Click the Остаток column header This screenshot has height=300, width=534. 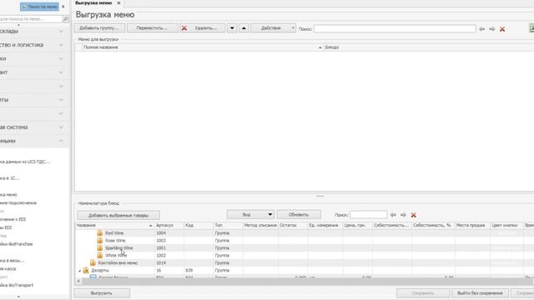[293, 226]
